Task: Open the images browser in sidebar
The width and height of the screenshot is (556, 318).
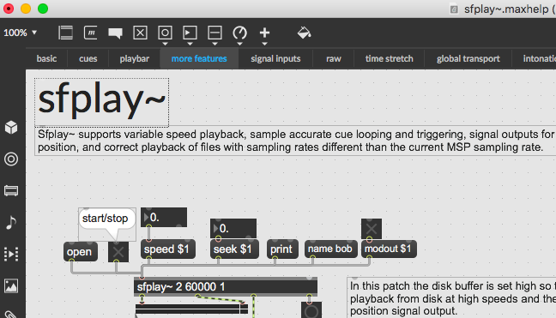Action: pyautogui.click(x=11, y=285)
